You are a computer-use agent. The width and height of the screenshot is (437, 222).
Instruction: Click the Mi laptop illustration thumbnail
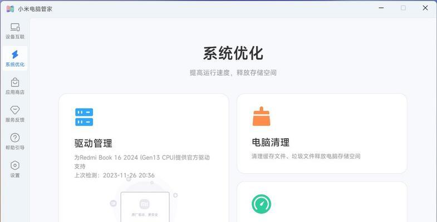145,207
